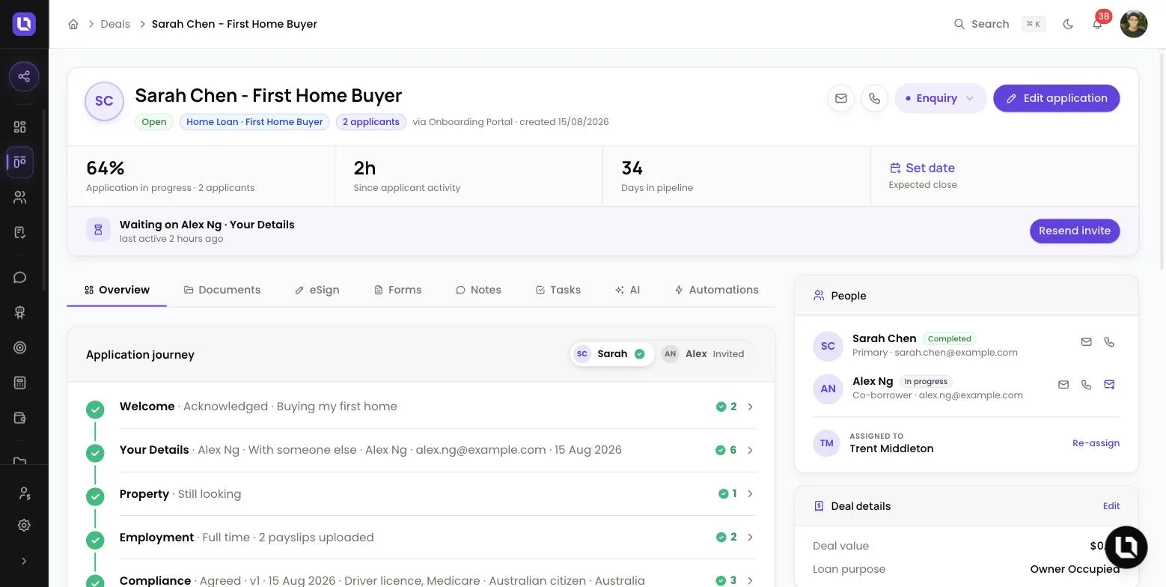Open the Automations tab
This screenshot has width=1166, height=587.
click(717, 290)
